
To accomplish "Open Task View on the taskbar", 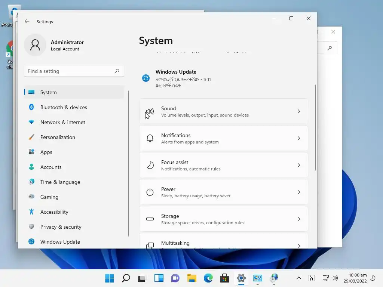I will tap(142, 278).
